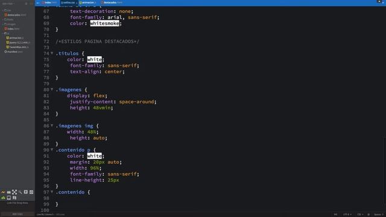
Task: Expand the css folder in the tree
Action: [x=7, y=10]
